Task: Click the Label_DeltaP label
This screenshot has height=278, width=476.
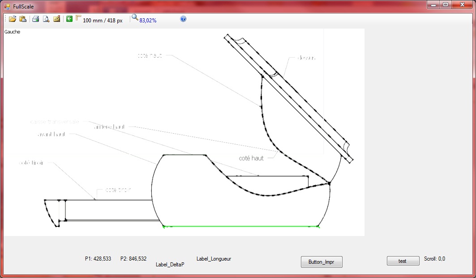Action: 170,265
